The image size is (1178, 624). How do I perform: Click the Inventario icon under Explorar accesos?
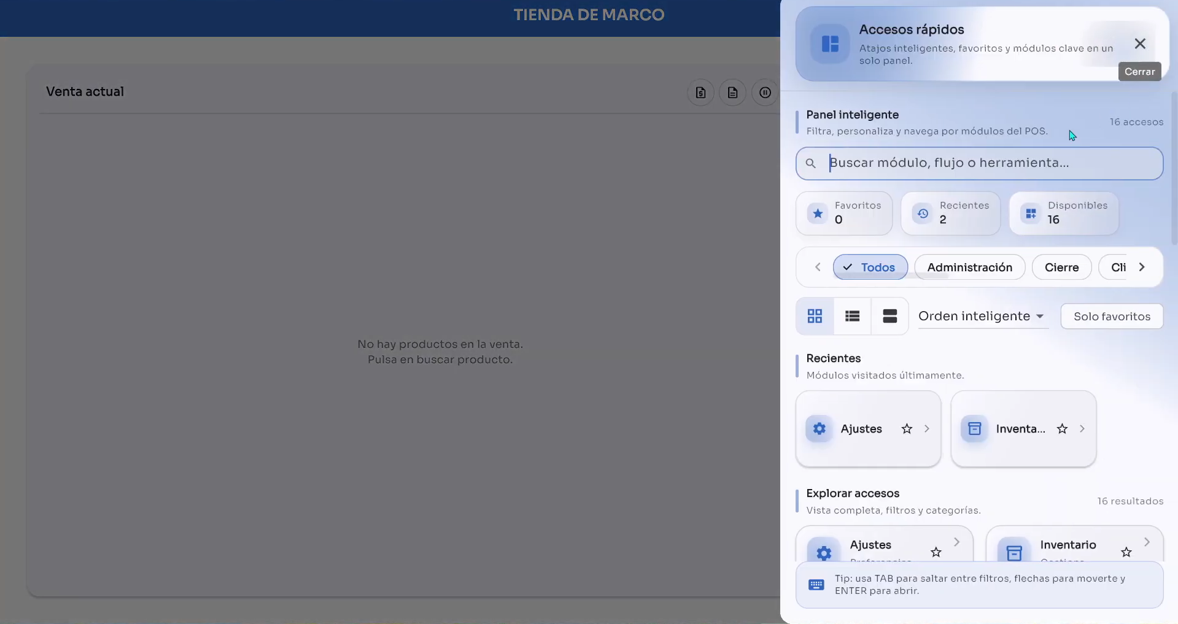(1014, 551)
